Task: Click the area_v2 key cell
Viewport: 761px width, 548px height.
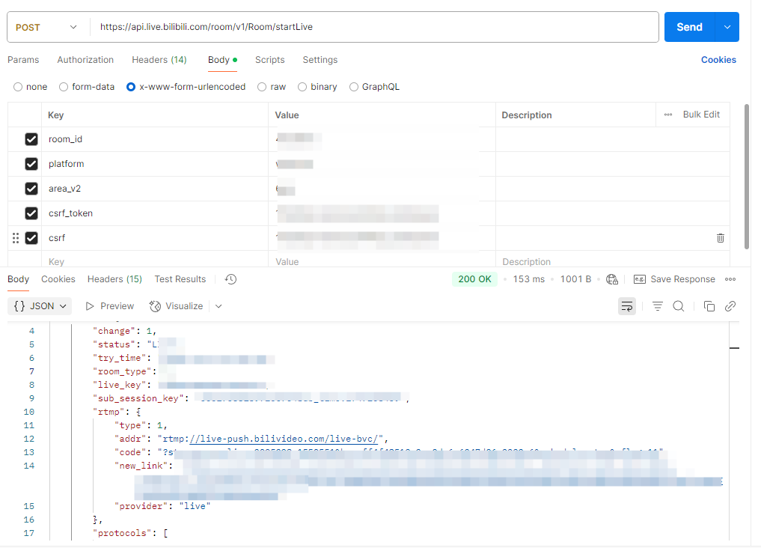Action: 155,189
